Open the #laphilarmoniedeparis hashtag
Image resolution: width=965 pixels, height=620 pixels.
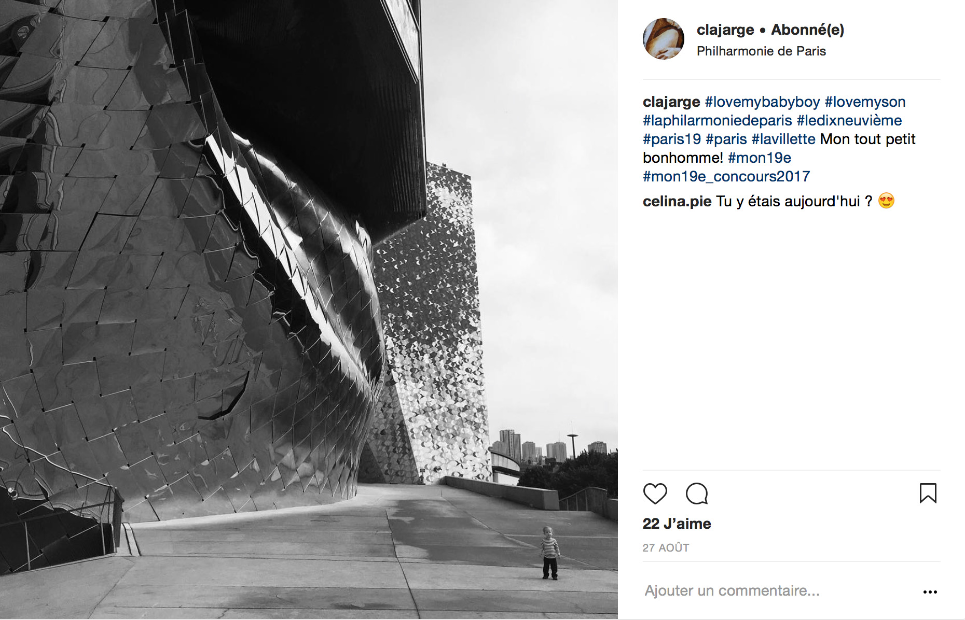[718, 121]
